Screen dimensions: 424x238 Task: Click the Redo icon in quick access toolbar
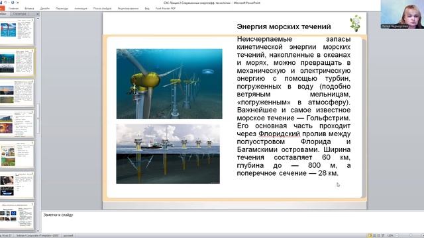(x=12, y=3)
